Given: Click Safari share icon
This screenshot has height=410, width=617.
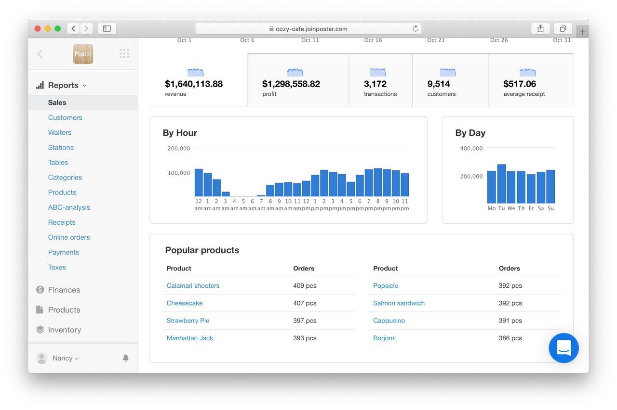Looking at the screenshot, I should 540,29.
